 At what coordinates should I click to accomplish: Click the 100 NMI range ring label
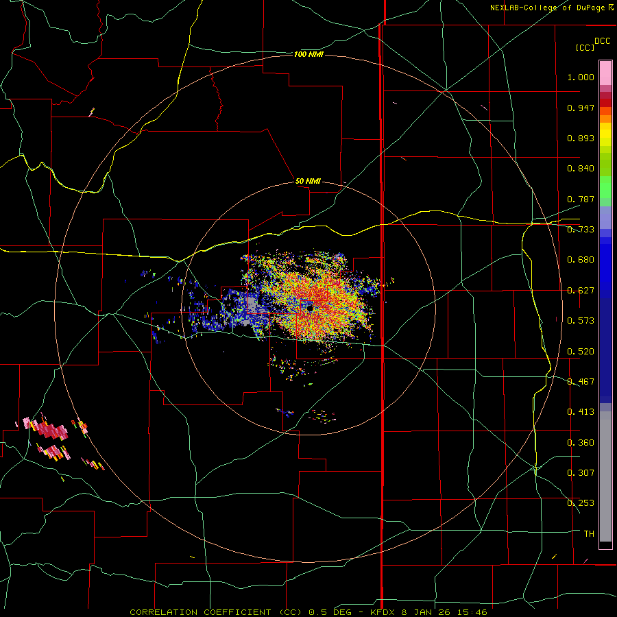308,54
